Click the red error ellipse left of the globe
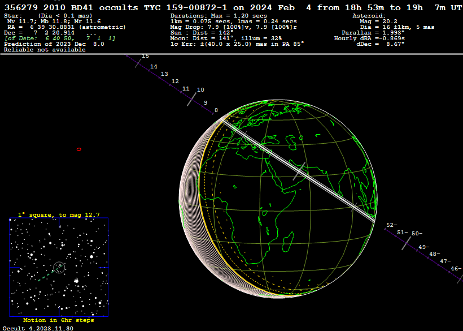 (79, 149)
